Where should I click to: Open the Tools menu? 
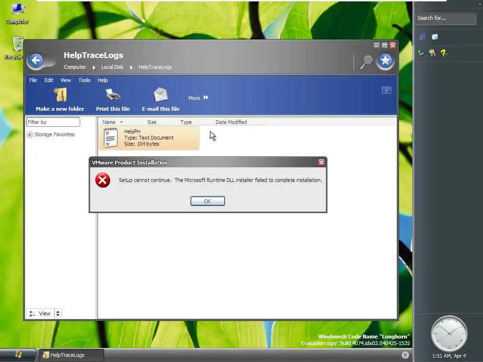pyautogui.click(x=84, y=80)
